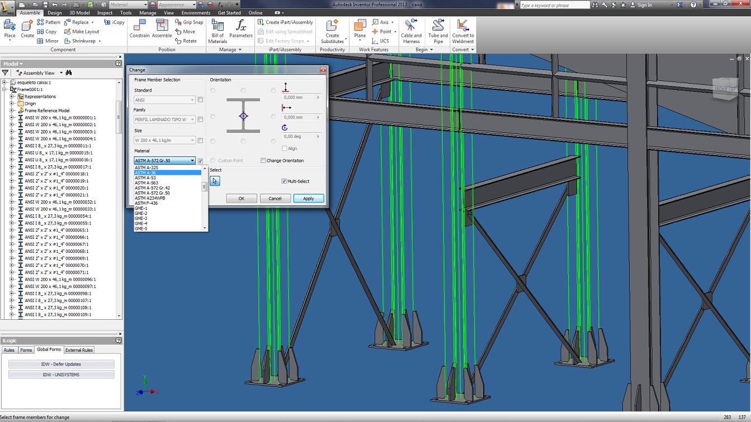Toggle the Standard checkbox in Change dialog
The height and width of the screenshot is (422, 751).
coord(200,100)
